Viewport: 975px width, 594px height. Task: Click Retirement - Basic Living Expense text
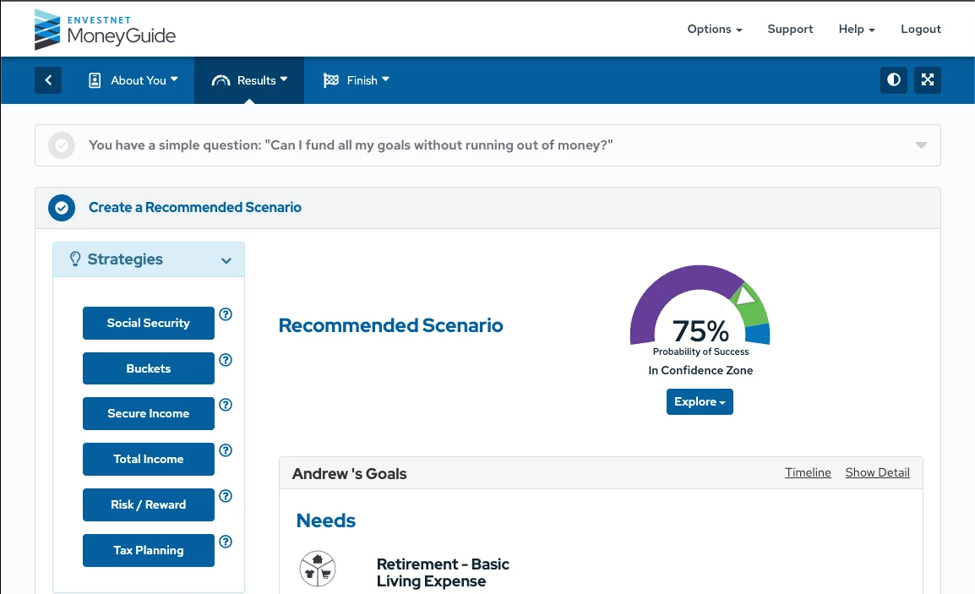(443, 573)
